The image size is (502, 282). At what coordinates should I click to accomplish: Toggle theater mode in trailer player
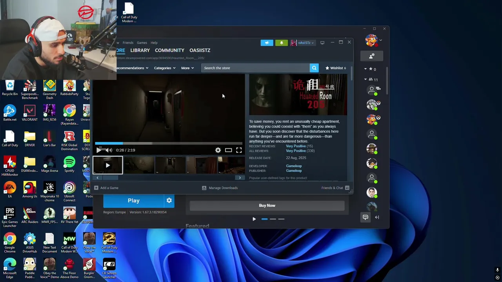click(x=228, y=150)
